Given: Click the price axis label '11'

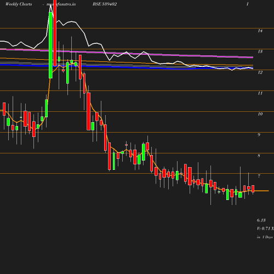Looking at the screenshot, I should tap(260, 93).
